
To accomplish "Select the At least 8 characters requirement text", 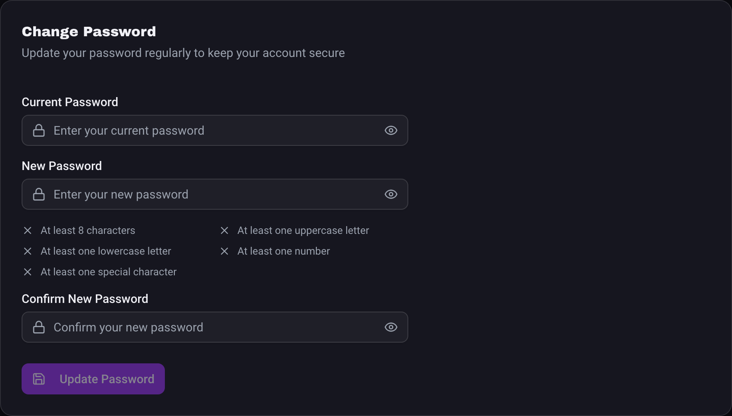I will (x=88, y=230).
